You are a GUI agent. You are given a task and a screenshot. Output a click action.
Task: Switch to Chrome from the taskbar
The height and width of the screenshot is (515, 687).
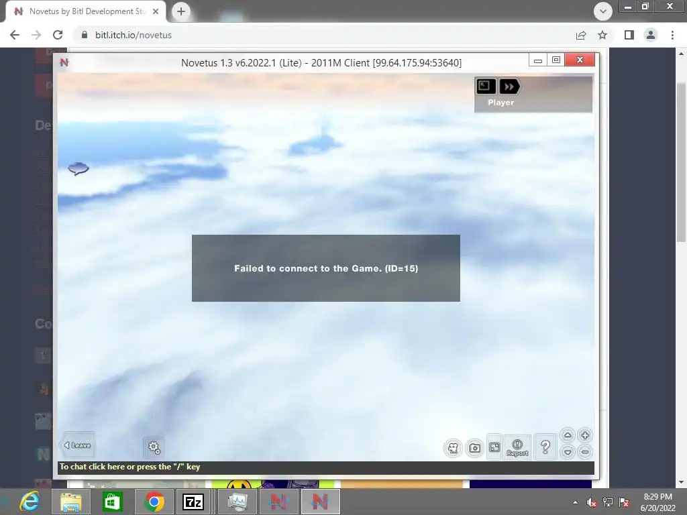coord(154,502)
